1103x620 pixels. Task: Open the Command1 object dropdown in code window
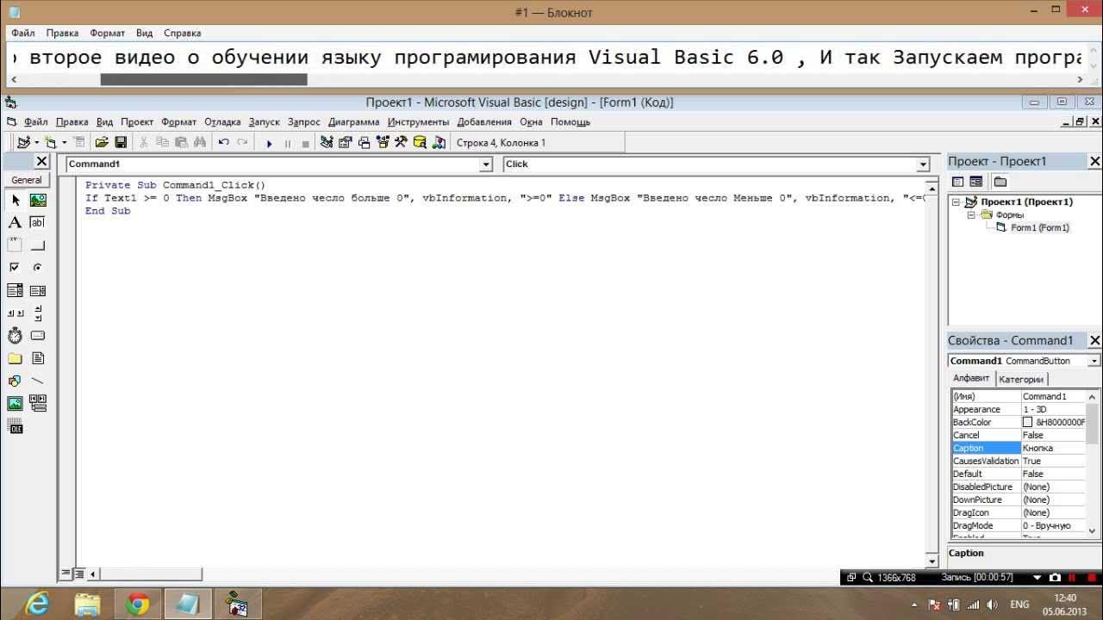[486, 164]
